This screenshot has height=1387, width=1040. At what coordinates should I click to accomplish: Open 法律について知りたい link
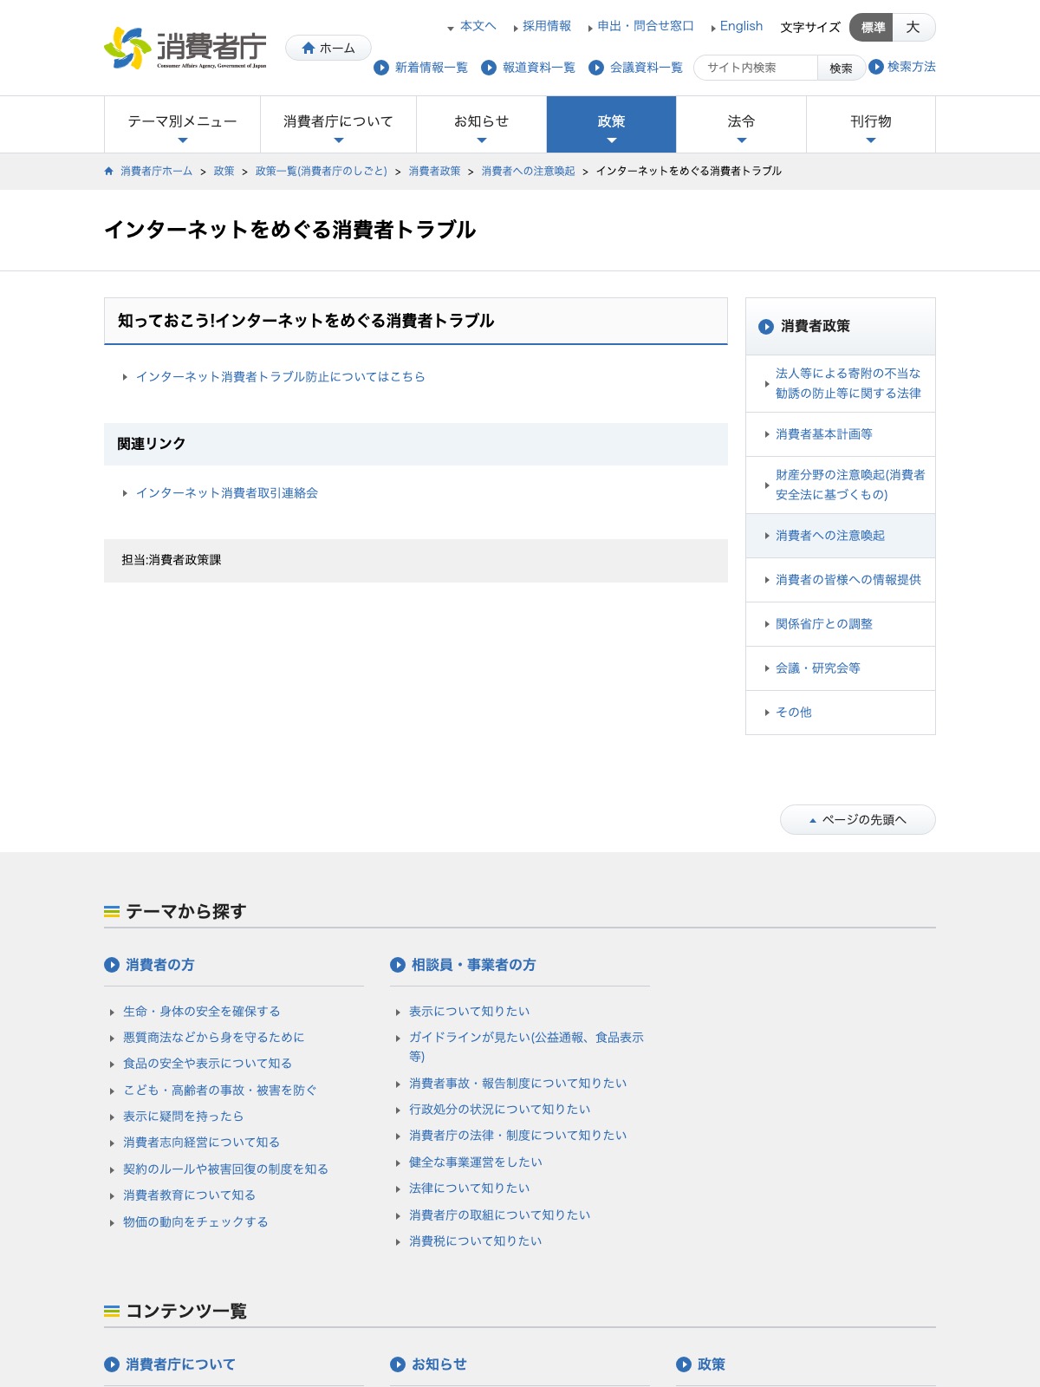(470, 1188)
